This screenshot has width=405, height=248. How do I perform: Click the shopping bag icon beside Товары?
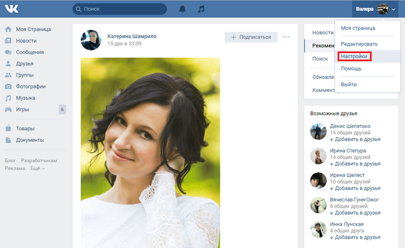8,128
